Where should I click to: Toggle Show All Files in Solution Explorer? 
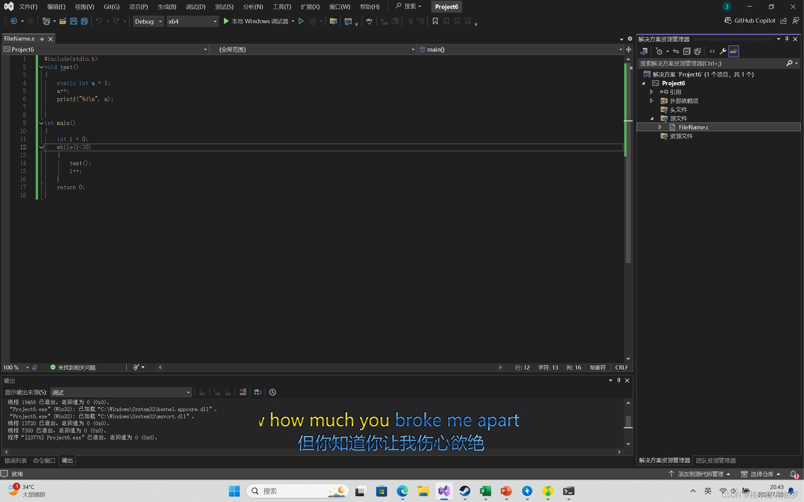(x=697, y=51)
